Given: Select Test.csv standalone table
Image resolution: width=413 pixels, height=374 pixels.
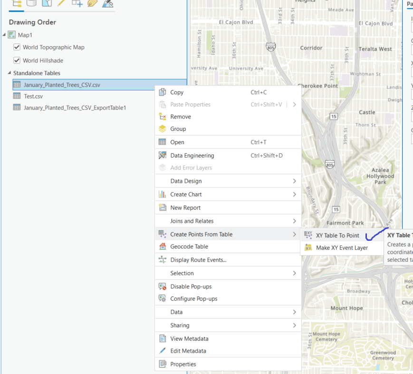Looking at the screenshot, I should 33,96.
